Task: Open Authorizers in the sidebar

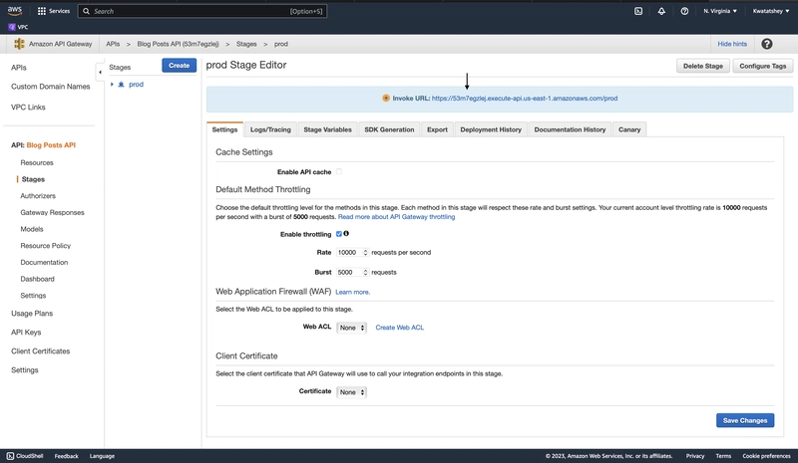Action: coord(38,196)
